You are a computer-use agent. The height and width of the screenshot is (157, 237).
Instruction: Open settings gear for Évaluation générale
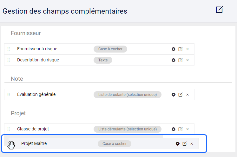(174, 95)
